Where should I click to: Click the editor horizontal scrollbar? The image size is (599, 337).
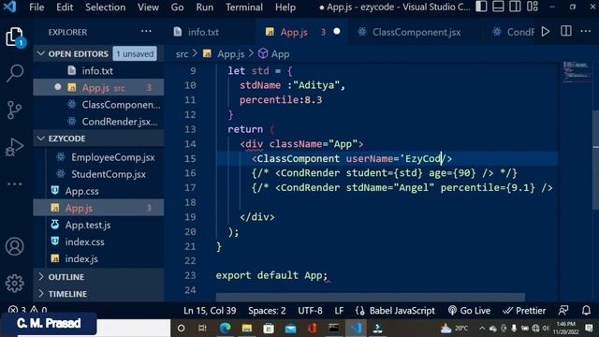[x=370, y=297]
